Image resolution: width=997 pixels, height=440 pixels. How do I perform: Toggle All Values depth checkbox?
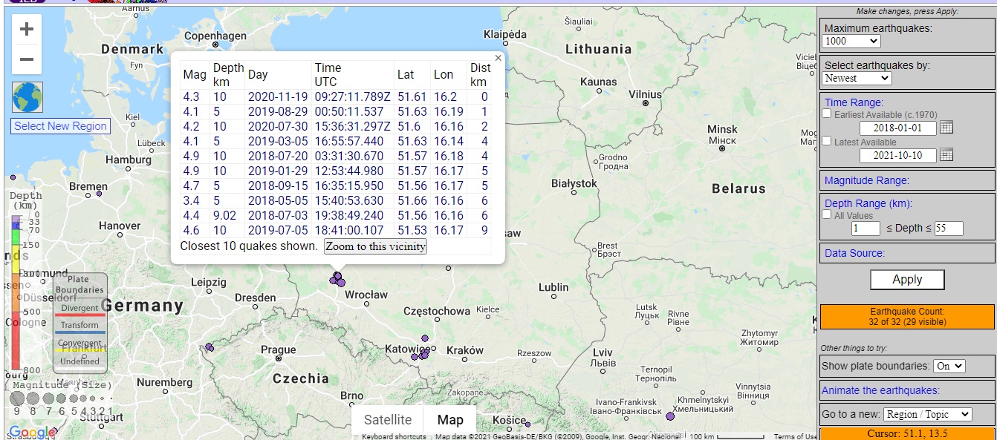[x=828, y=214]
